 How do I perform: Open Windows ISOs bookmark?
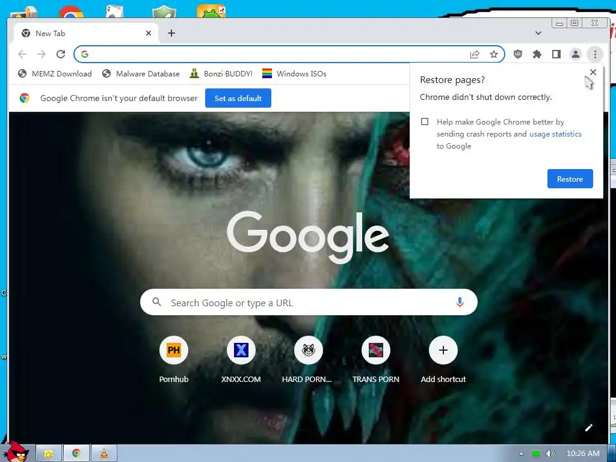(x=294, y=73)
